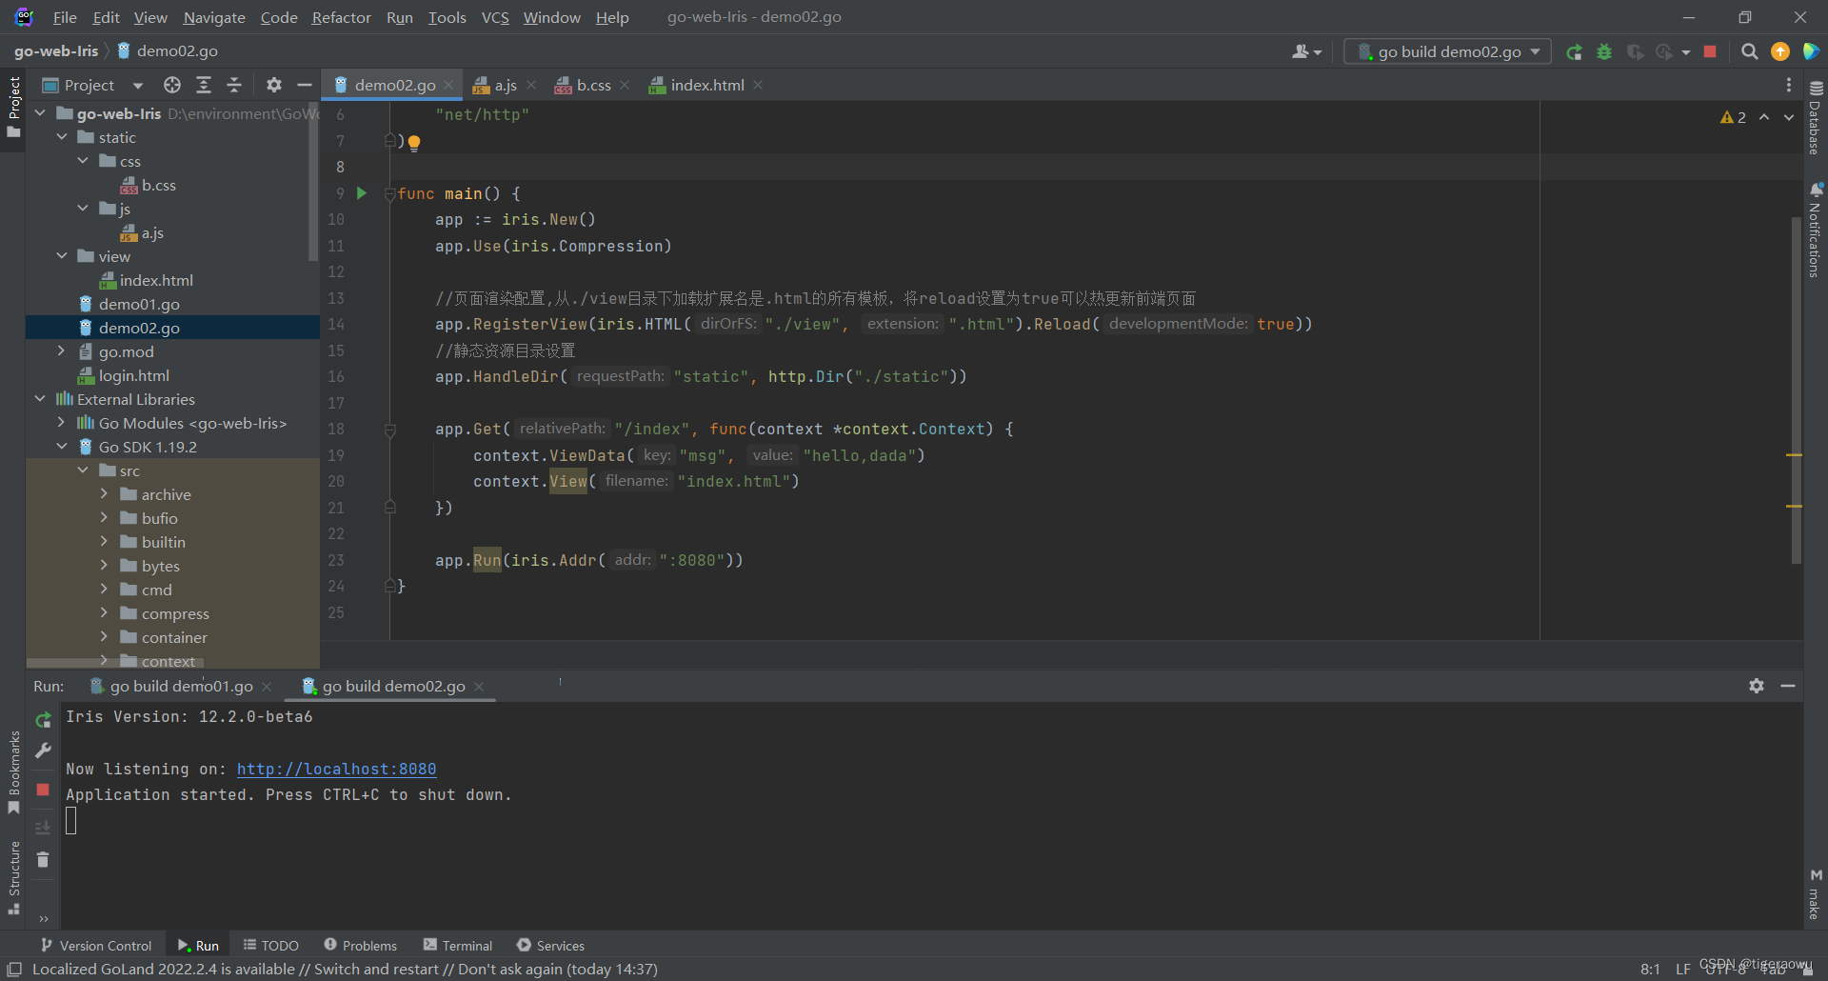The height and width of the screenshot is (981, 1828).
Task: Open Project panel settings gear
Action: coord(274,85)
